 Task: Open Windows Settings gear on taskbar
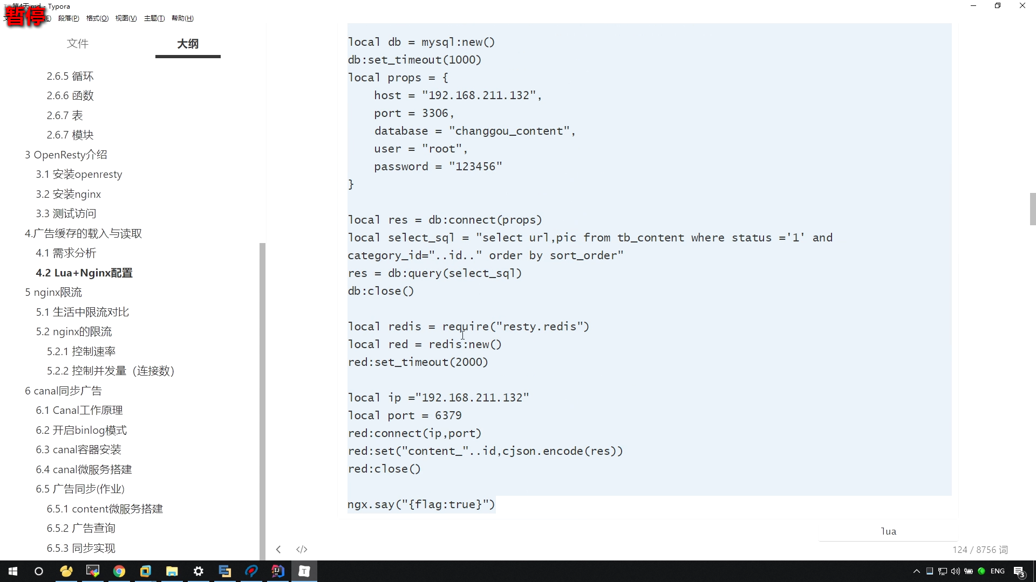199,571
